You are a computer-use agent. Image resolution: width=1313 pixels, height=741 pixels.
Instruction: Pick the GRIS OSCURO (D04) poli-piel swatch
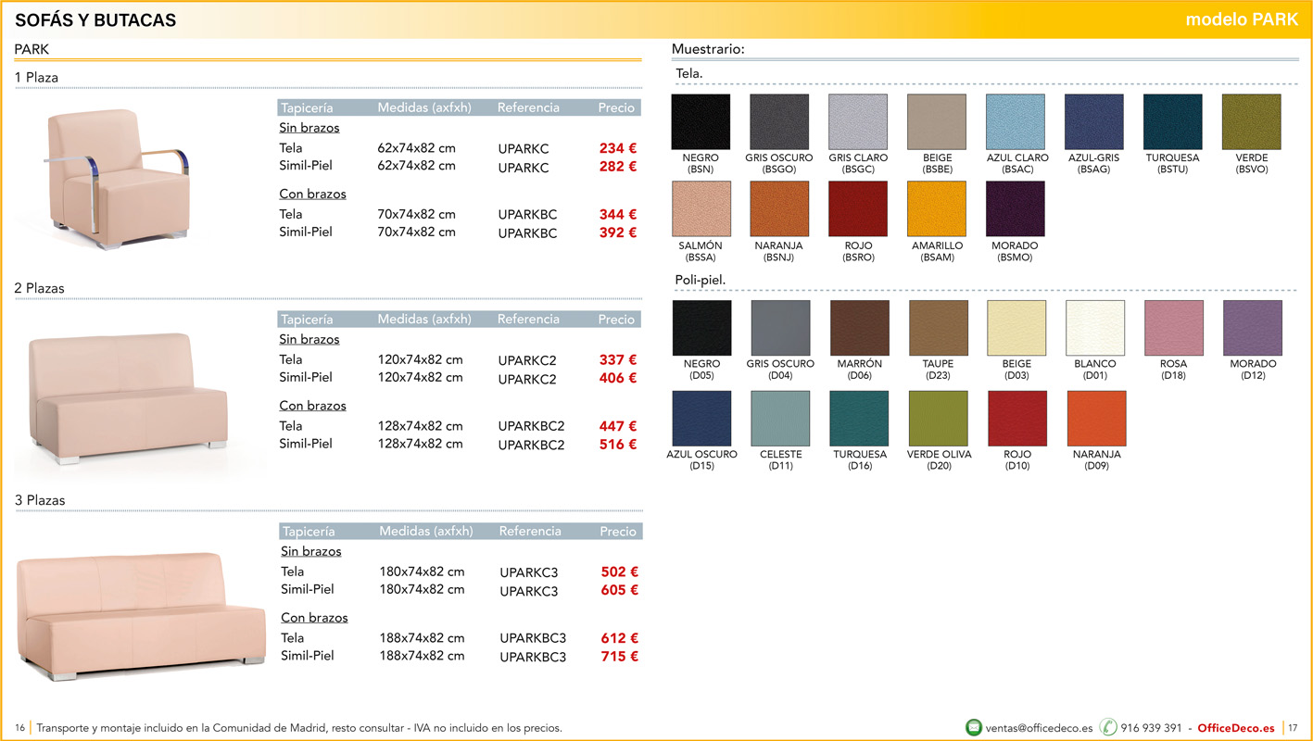coord(780,328)
